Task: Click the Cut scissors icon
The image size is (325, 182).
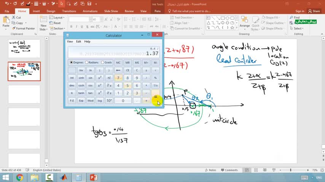Action: click(x=14, y=17)
